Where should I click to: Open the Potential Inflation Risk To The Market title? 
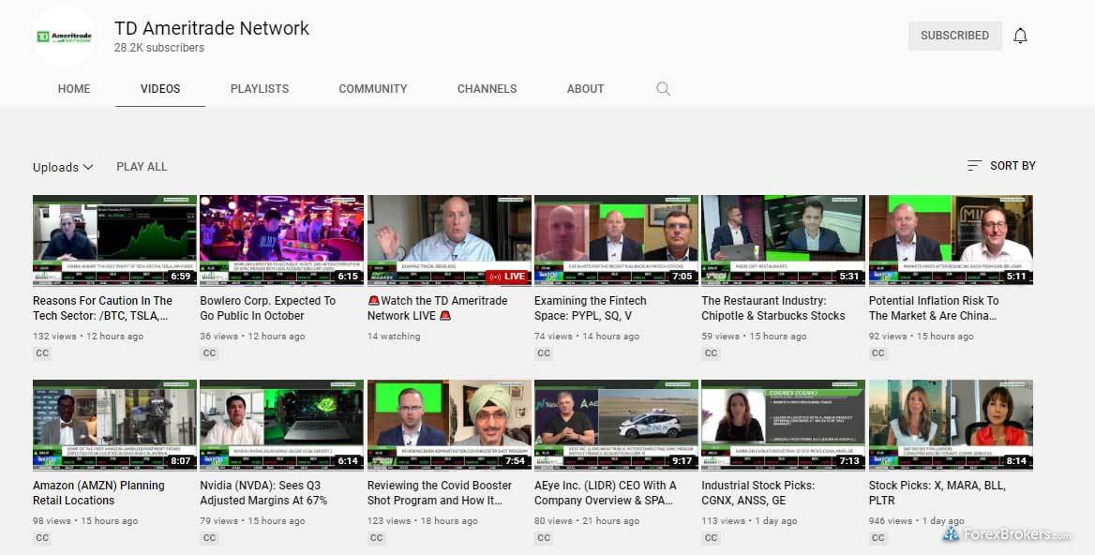point(934,307)
